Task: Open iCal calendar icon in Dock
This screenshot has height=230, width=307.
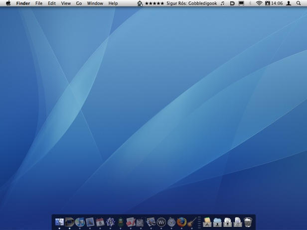Action: 100,222
